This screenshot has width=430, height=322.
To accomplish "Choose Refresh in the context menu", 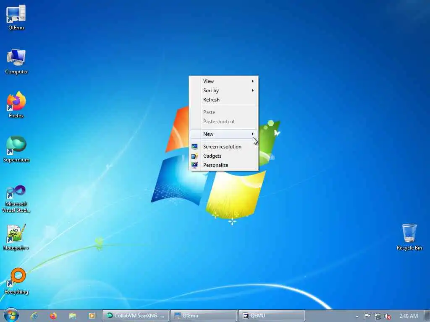I will (x=223, y=100).
